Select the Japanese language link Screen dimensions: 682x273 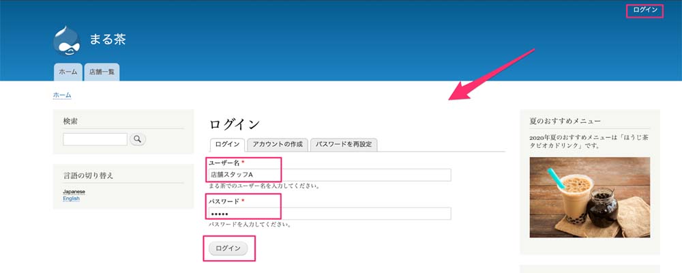74,192
